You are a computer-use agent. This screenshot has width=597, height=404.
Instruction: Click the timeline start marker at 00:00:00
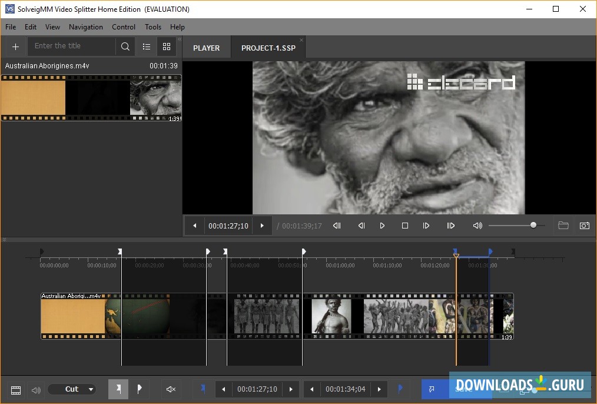coord(41,251)
